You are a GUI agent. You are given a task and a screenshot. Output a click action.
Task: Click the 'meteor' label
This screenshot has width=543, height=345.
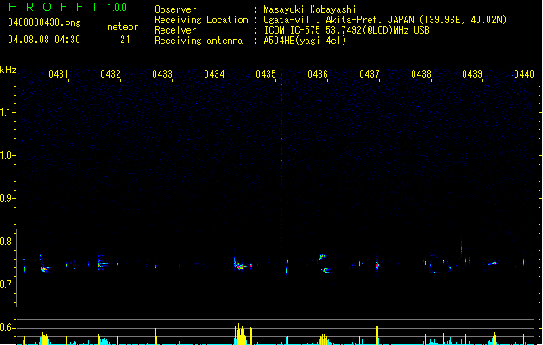tap(123, 27)
